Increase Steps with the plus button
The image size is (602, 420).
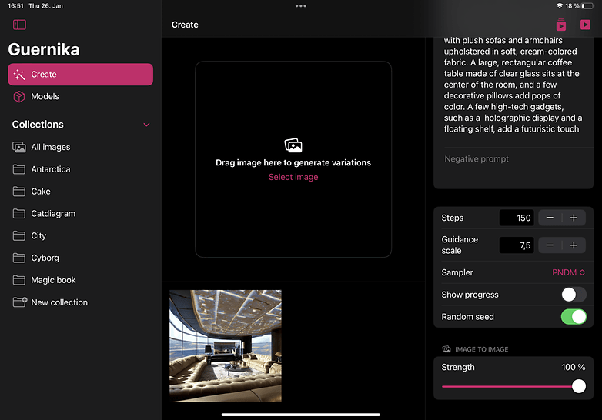(574, 218)
